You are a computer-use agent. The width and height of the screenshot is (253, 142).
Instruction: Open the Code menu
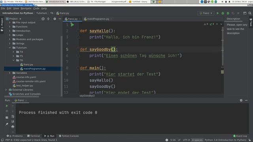36,8
